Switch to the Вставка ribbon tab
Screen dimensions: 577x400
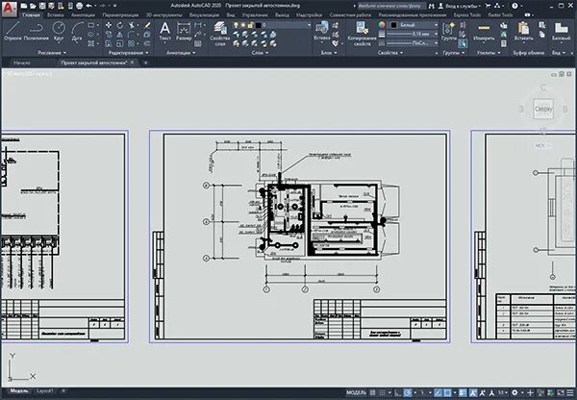(55, 15)
